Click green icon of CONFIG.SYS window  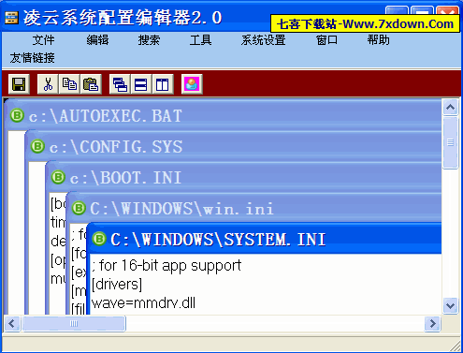(37, 146)
